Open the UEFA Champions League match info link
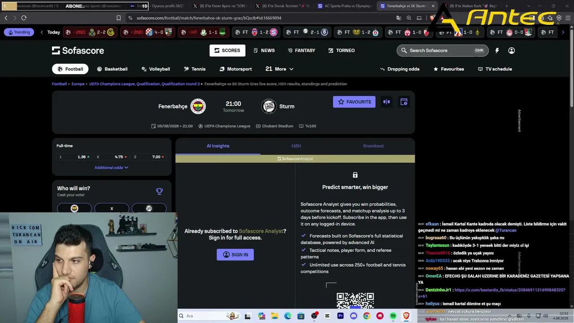 [224, 126]
